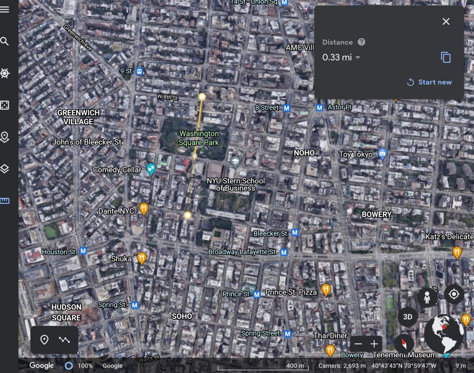This screenshot has width=474, height=373.
Task: Click the Astor Pl metro M icon
Action: pos(319,107)
